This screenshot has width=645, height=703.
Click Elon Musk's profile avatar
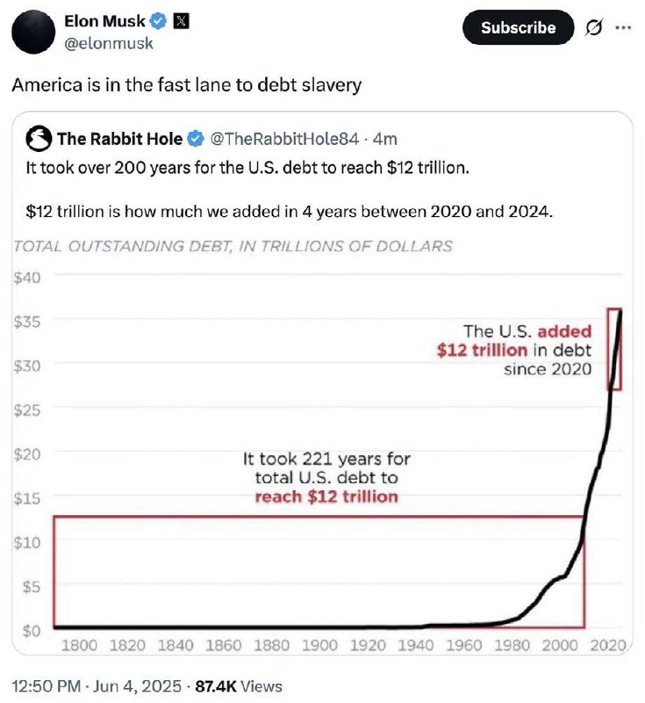click(35, 32)
